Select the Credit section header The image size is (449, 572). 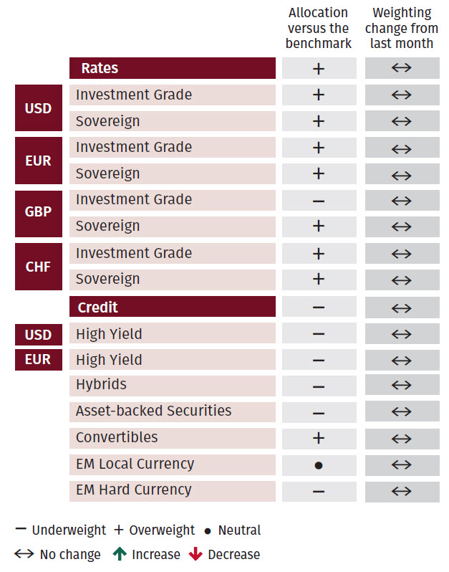click(172, 307)
